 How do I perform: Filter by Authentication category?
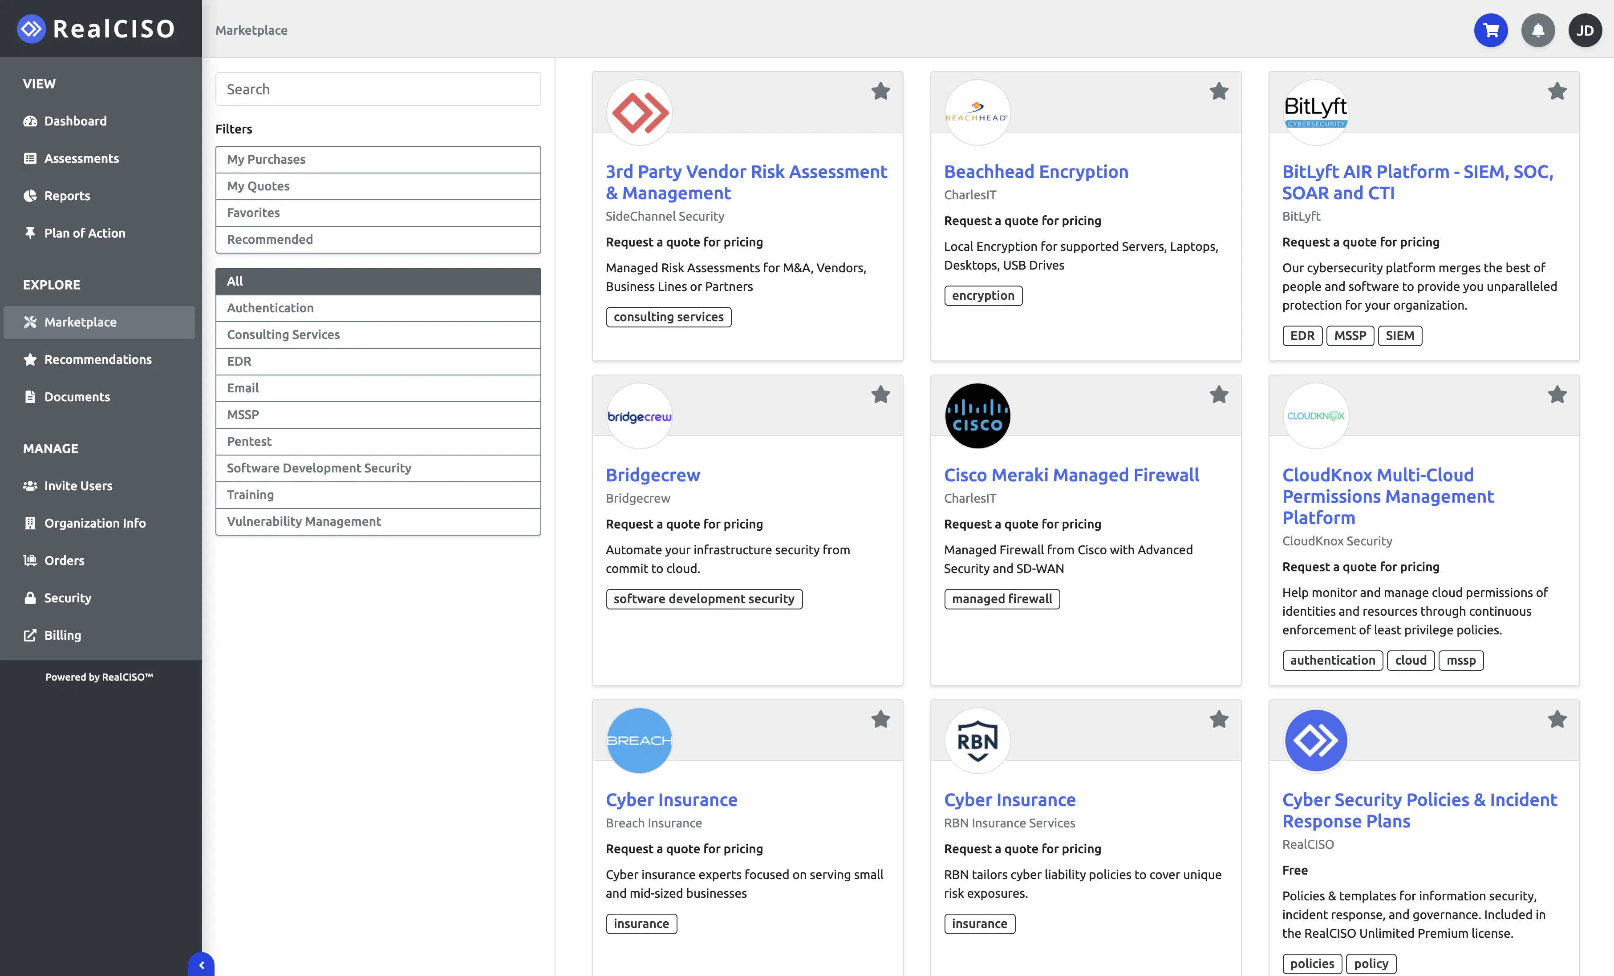point(378,308)
